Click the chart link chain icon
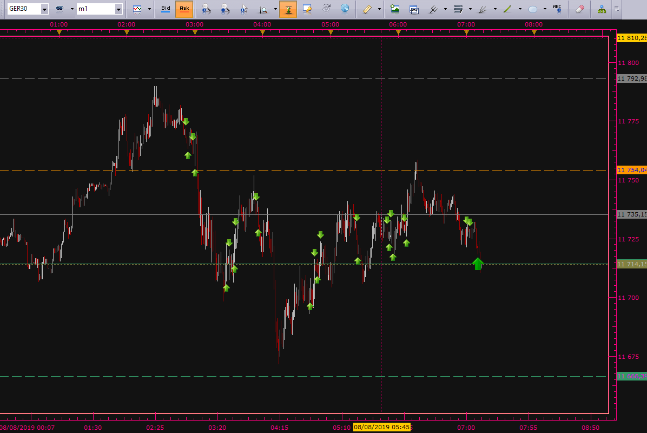Screen dimensions: 647x433 (x=60, y=9)
